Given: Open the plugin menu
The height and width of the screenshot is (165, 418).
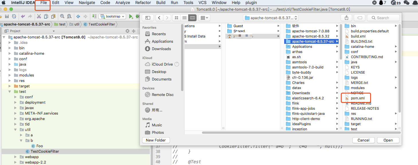Looking at the screenshot, I should point(251,3).
